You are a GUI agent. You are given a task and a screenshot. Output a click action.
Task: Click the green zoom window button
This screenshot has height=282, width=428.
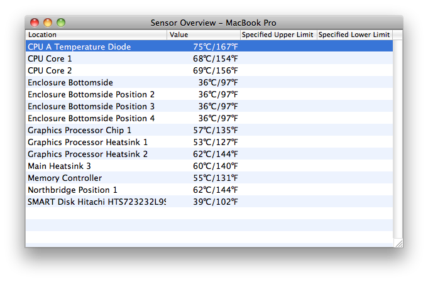[61, 23]
